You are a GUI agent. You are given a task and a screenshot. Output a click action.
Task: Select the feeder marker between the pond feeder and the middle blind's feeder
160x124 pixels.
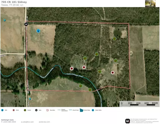pyautogui.click(x=97, y=54)
